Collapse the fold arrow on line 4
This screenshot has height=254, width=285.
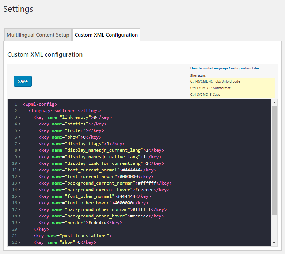(20, 124)
